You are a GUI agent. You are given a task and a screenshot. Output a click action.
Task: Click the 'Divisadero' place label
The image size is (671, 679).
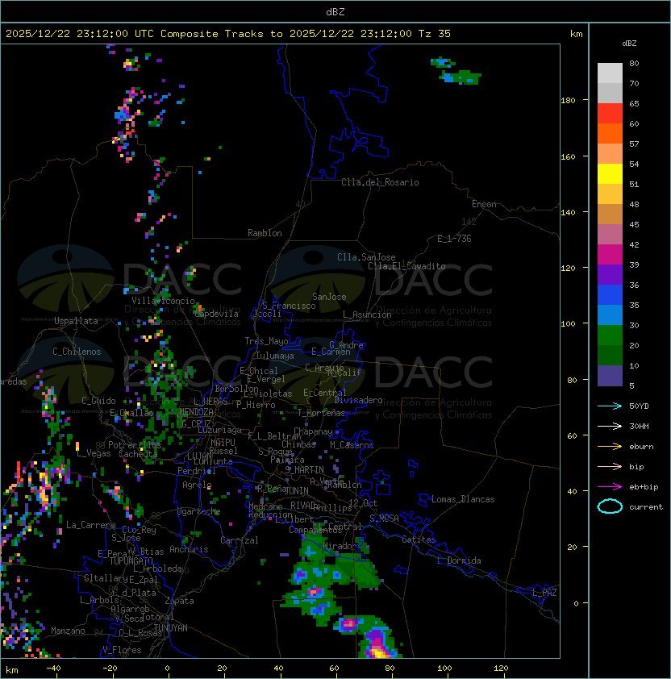tap(358, 400)
